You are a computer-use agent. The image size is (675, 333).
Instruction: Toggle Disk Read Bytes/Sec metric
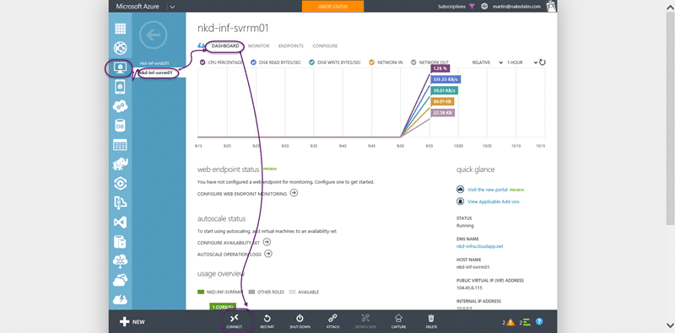point(253,62)
